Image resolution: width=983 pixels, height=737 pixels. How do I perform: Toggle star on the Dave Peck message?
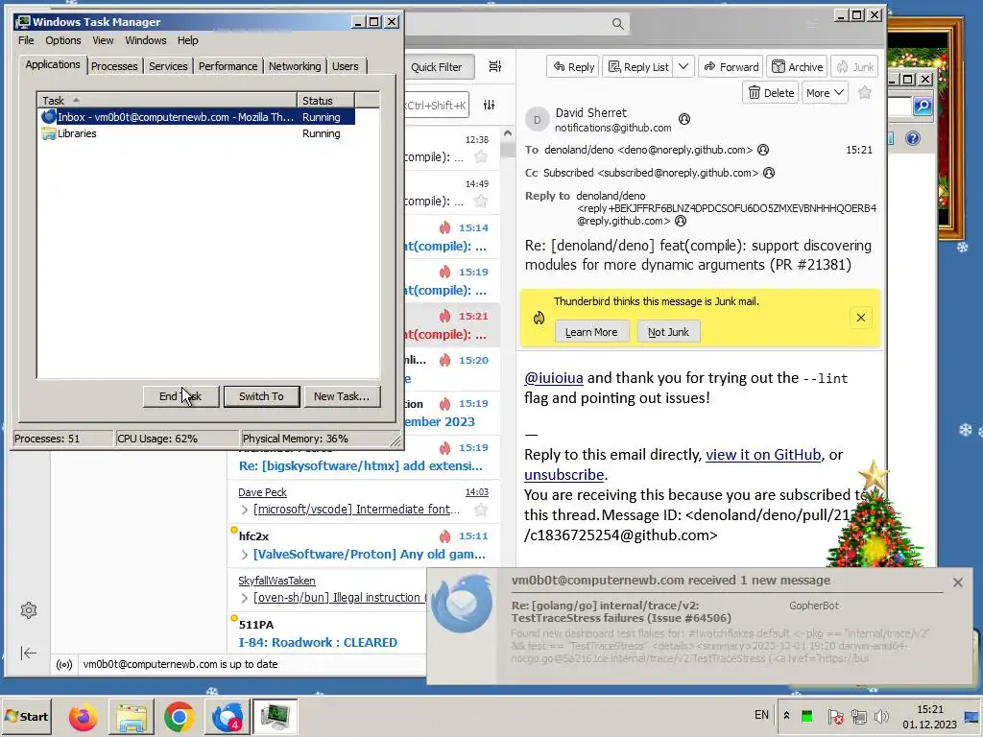click(x=481, y=510)
